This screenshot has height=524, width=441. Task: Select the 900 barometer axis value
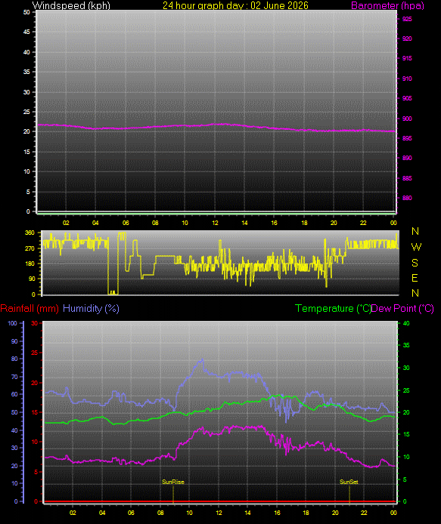[407, 119]
